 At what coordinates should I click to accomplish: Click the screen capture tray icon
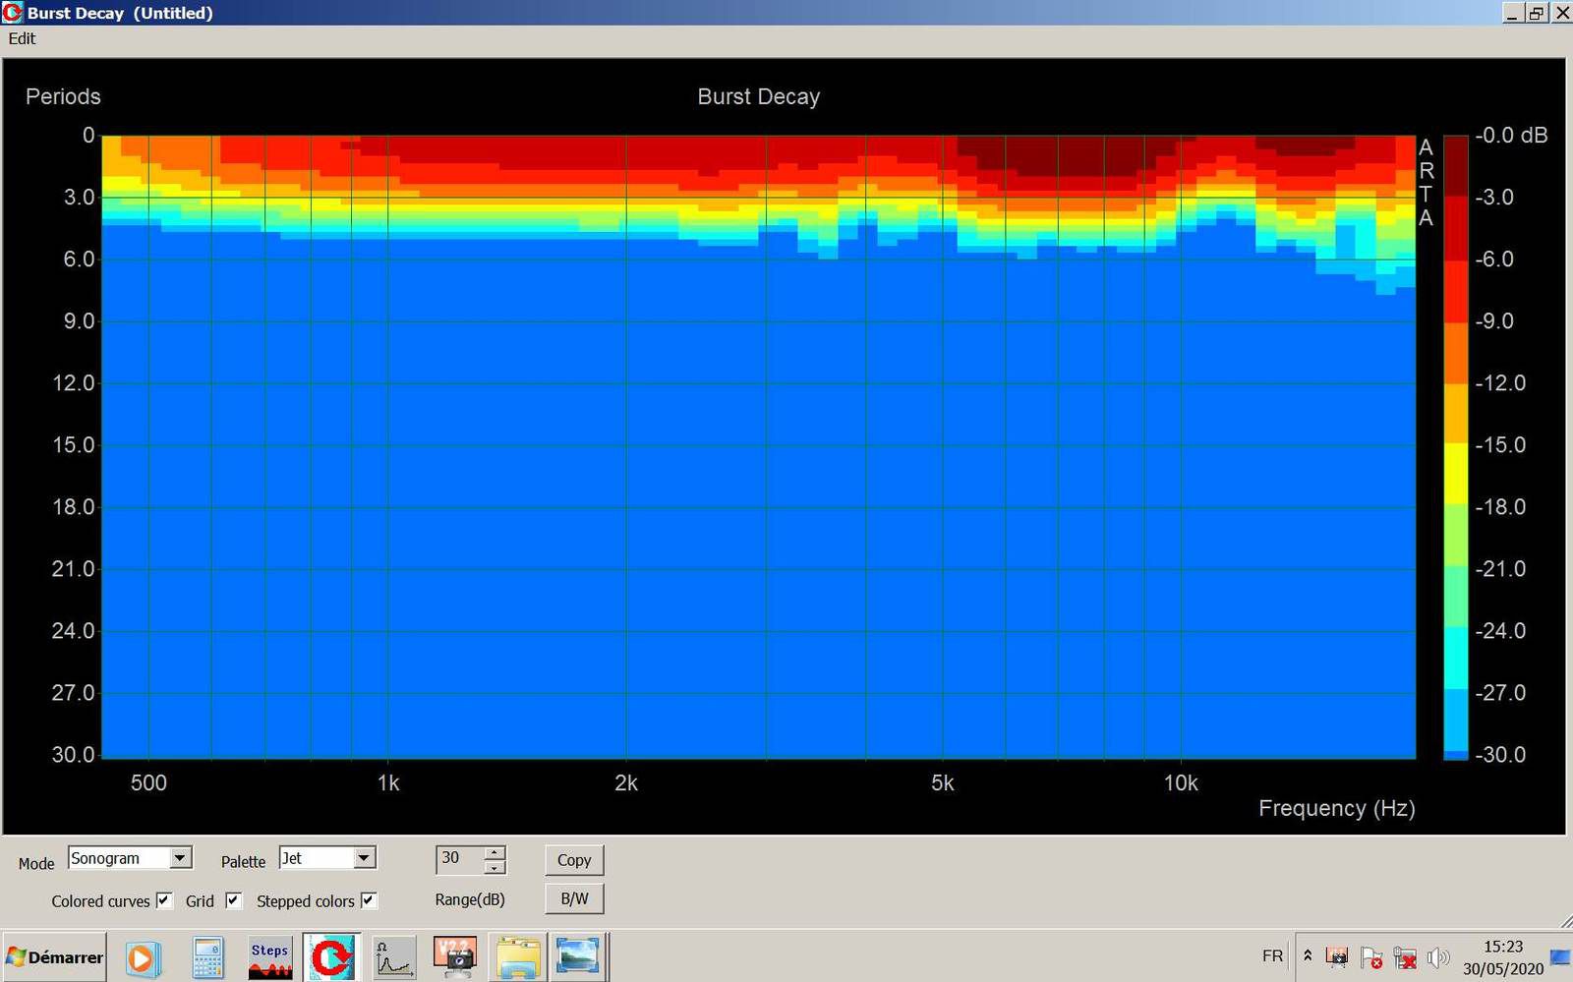[1337, 956]
